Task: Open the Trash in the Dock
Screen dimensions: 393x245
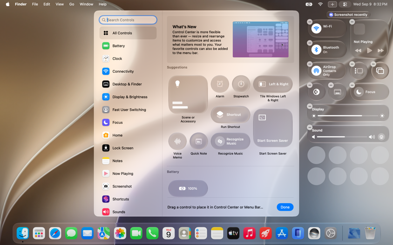Action: pos(370,233)
